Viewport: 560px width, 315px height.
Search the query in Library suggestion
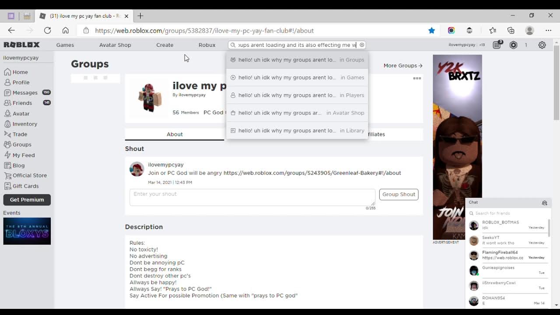coord(297,130)
